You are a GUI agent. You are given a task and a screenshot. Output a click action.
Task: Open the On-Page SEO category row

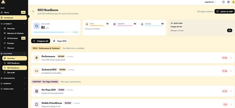[x=133, y=91]
